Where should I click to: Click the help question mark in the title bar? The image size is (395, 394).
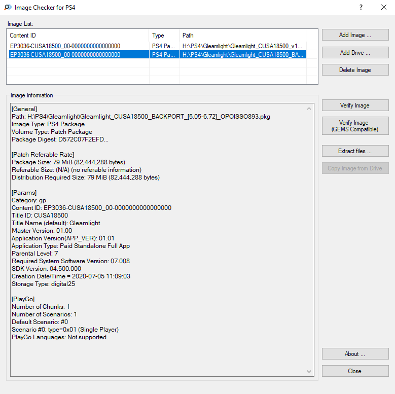click(x=361, y=7)
